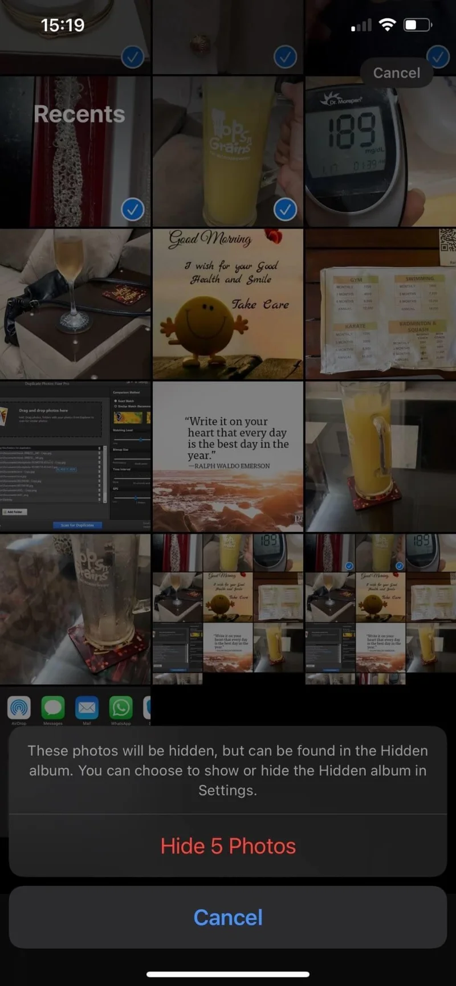This screenshot has height=986, width=456.
Task: Share via the Messages app icon
Action: click(x=53, y=708)
